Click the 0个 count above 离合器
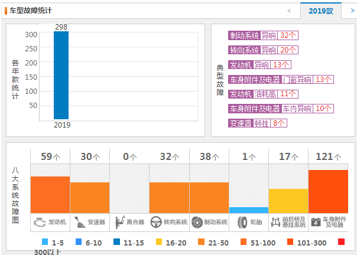357x255 pixels. [x=129, y=156]
